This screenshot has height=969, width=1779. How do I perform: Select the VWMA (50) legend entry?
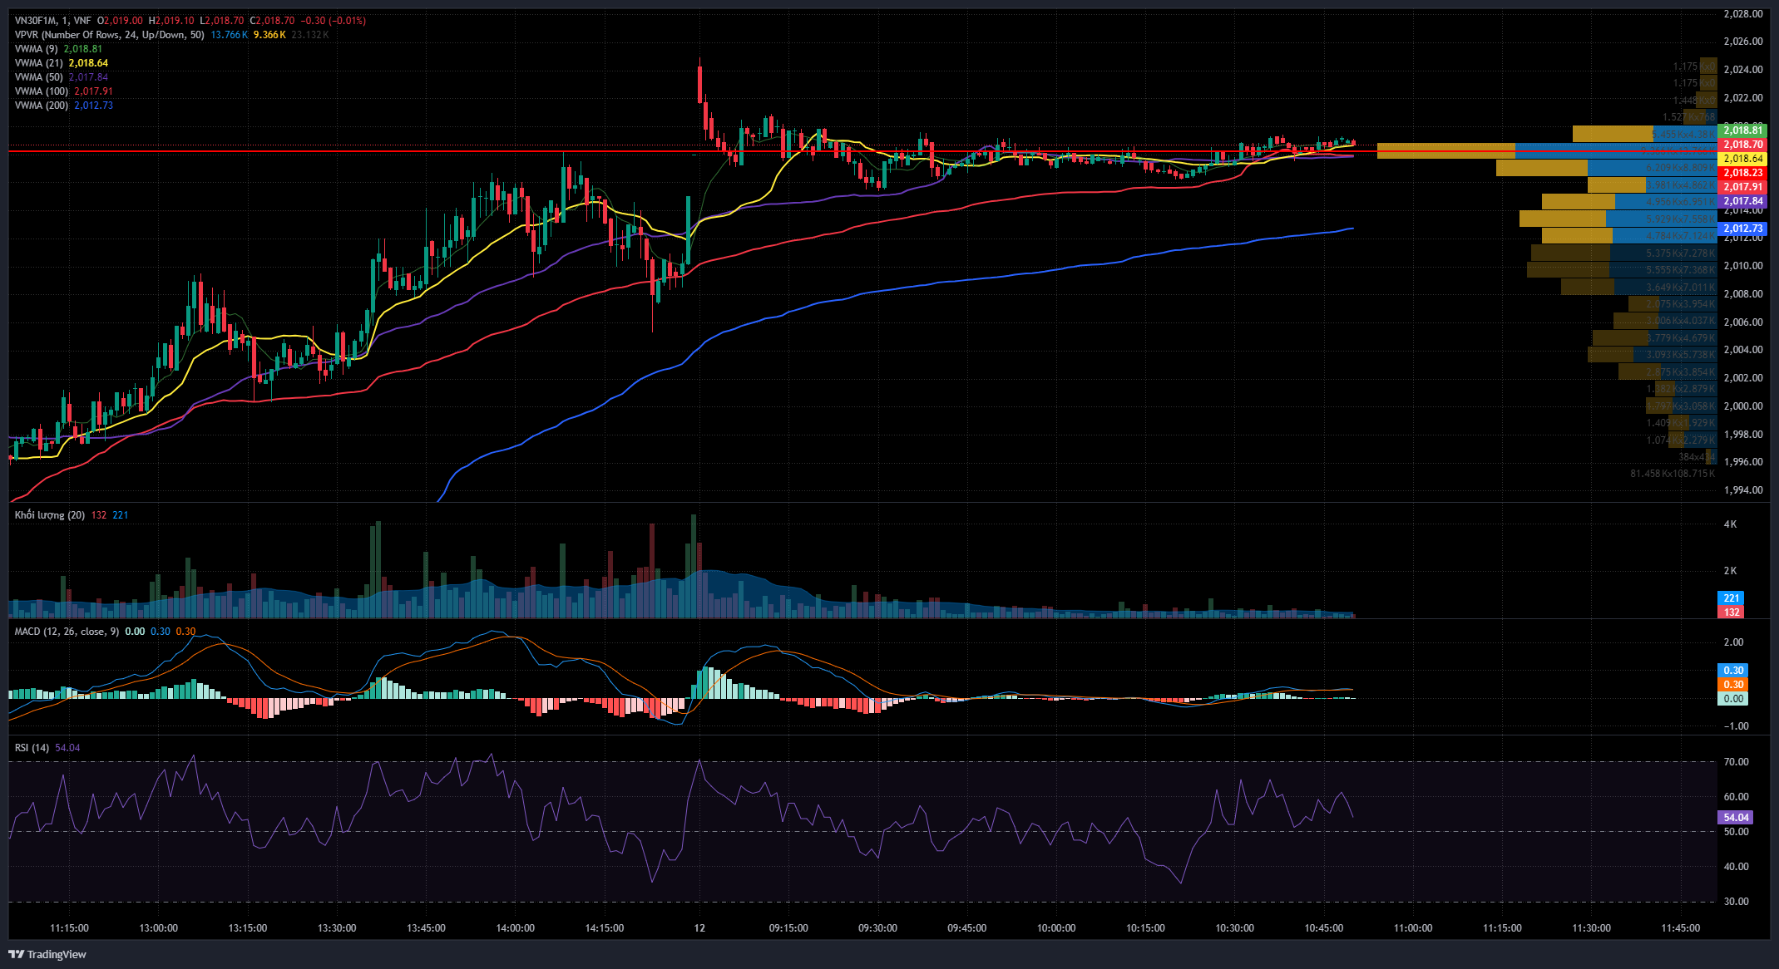[x=38, y=77]
